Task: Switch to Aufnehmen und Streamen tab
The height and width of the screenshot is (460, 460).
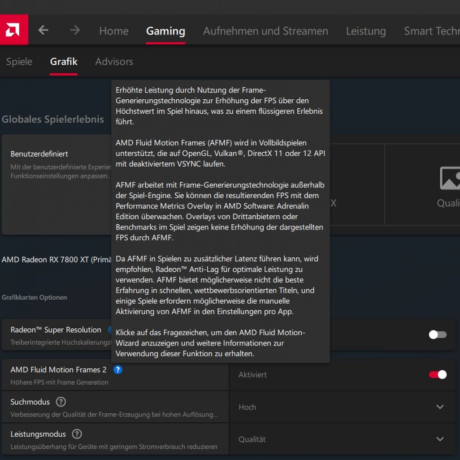Action: [265, 31]
